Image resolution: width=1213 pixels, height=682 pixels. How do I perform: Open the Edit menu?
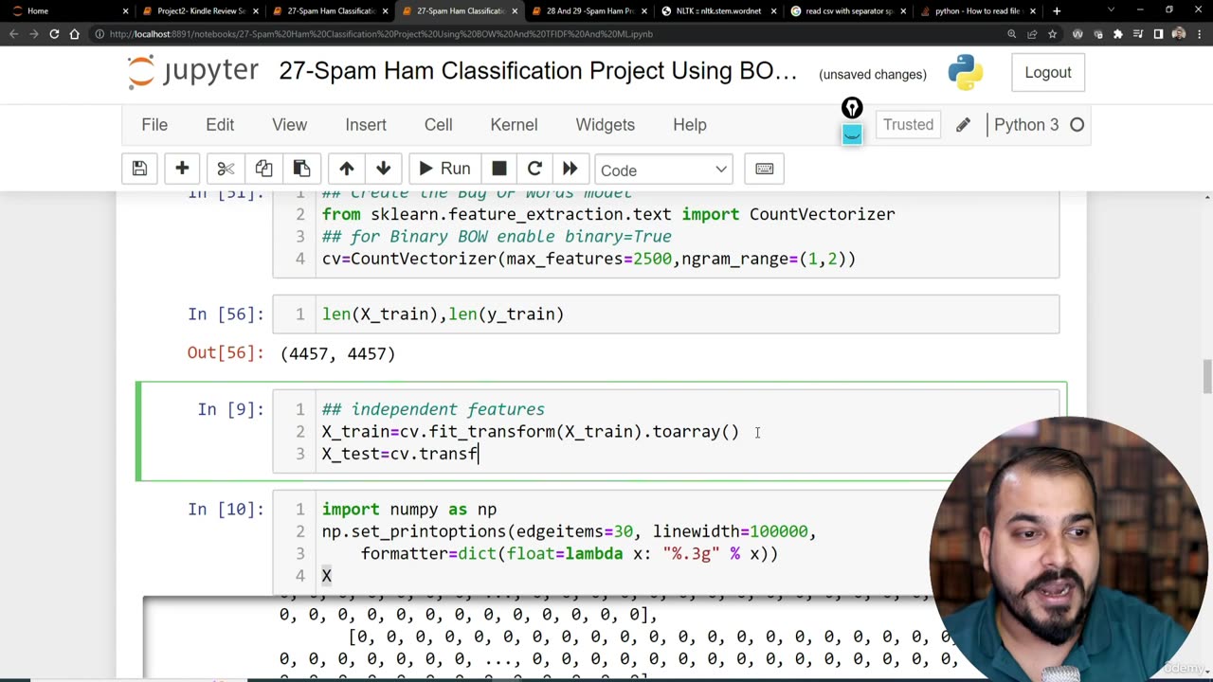220,124
